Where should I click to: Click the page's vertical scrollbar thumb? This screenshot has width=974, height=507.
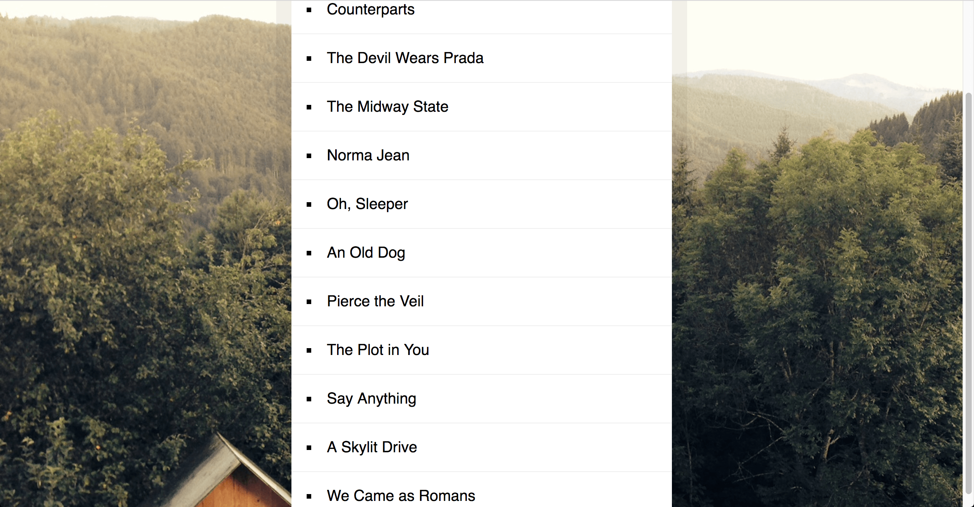[x=969, y=293]
